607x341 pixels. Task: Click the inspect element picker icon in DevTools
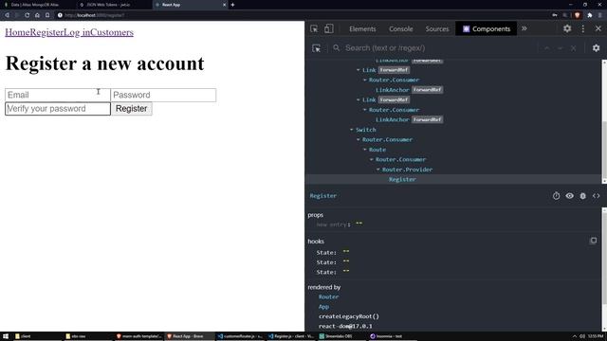314,29
